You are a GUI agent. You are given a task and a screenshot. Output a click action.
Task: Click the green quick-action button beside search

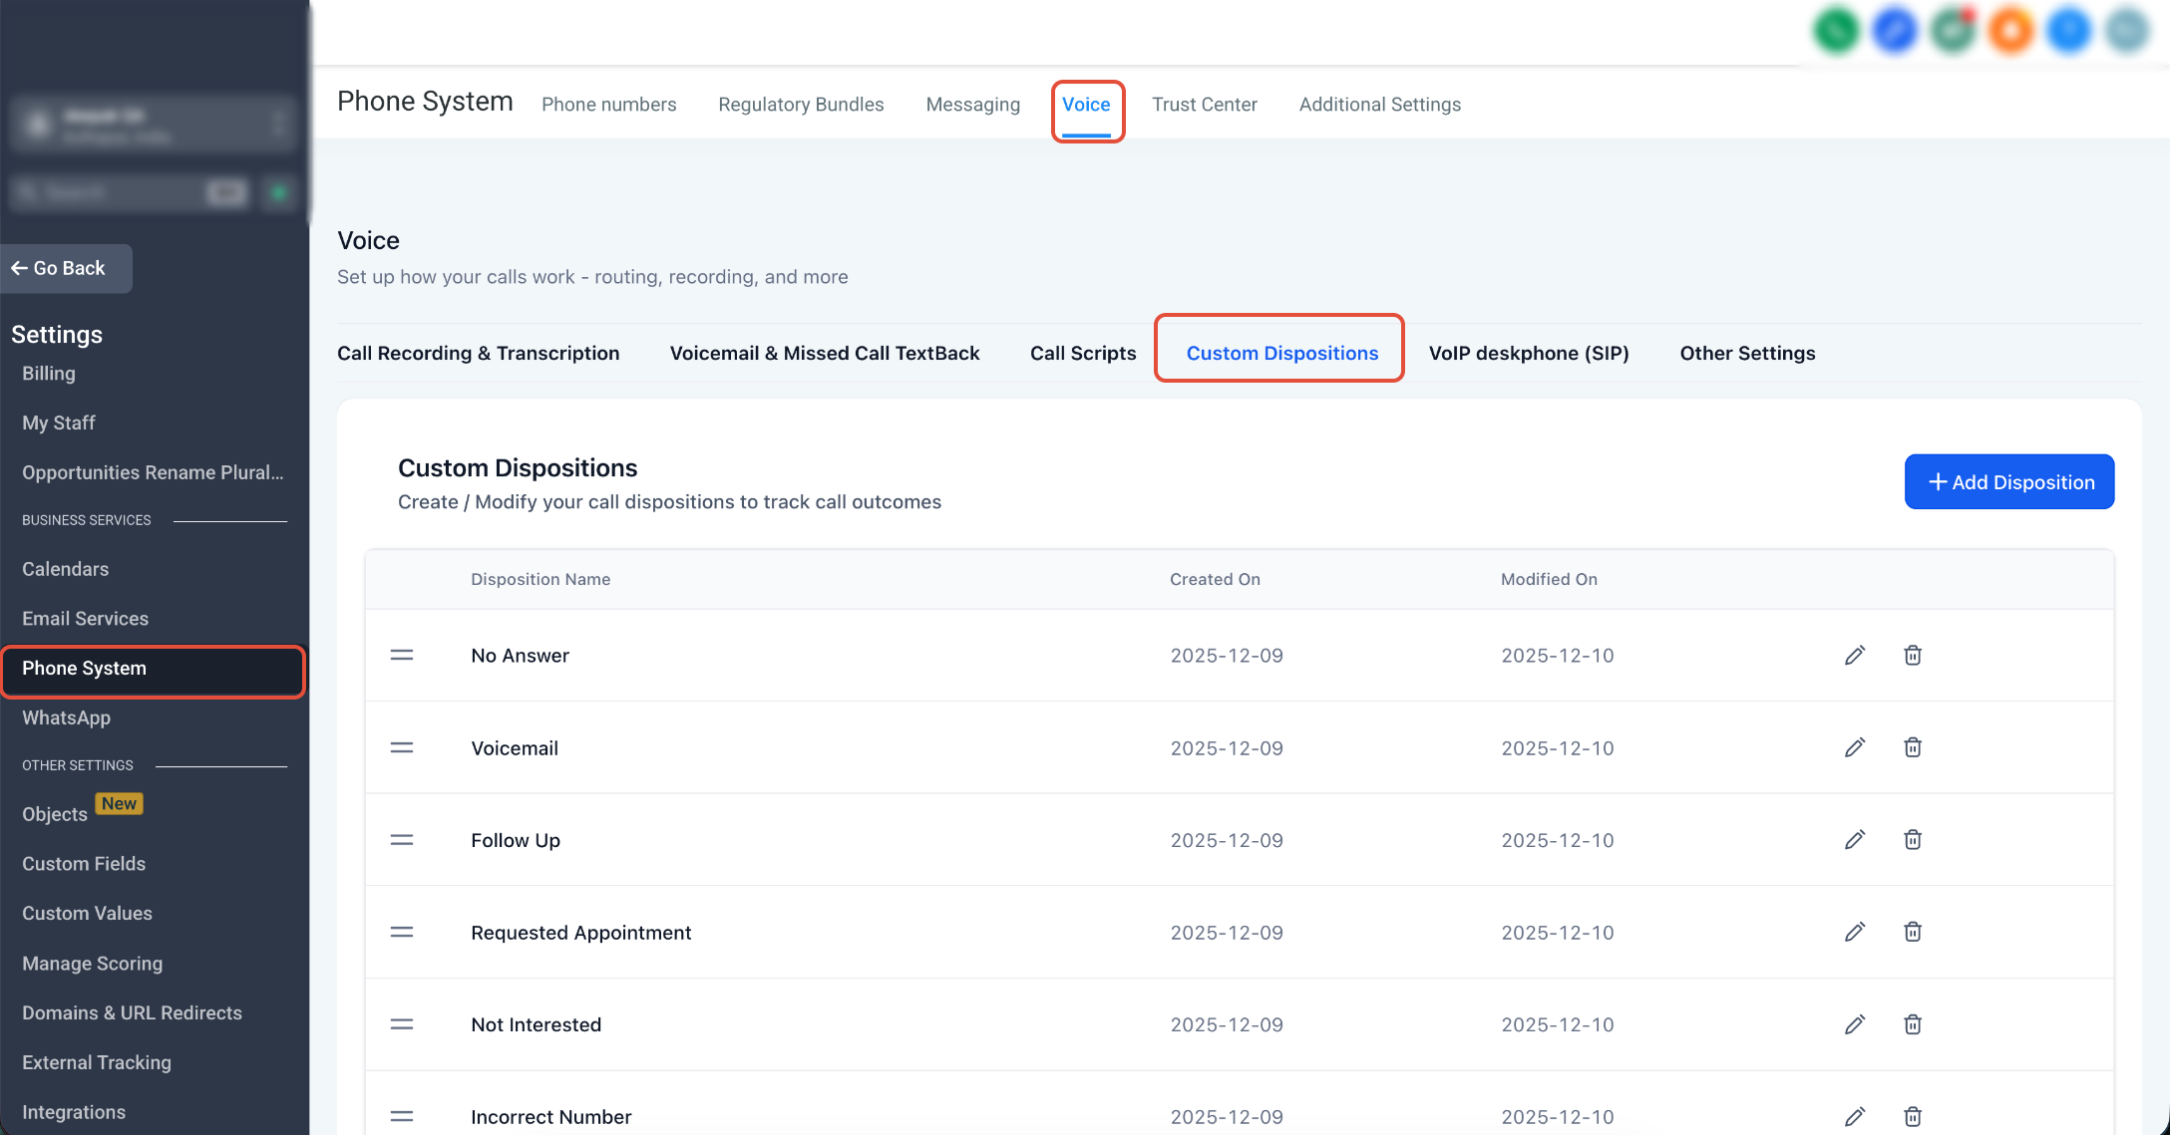(279, 192)
